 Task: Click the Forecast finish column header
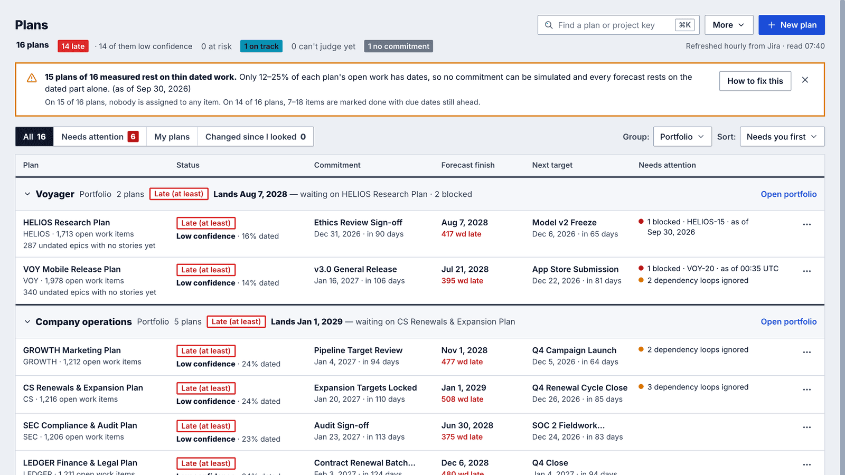tap(468, 165)
